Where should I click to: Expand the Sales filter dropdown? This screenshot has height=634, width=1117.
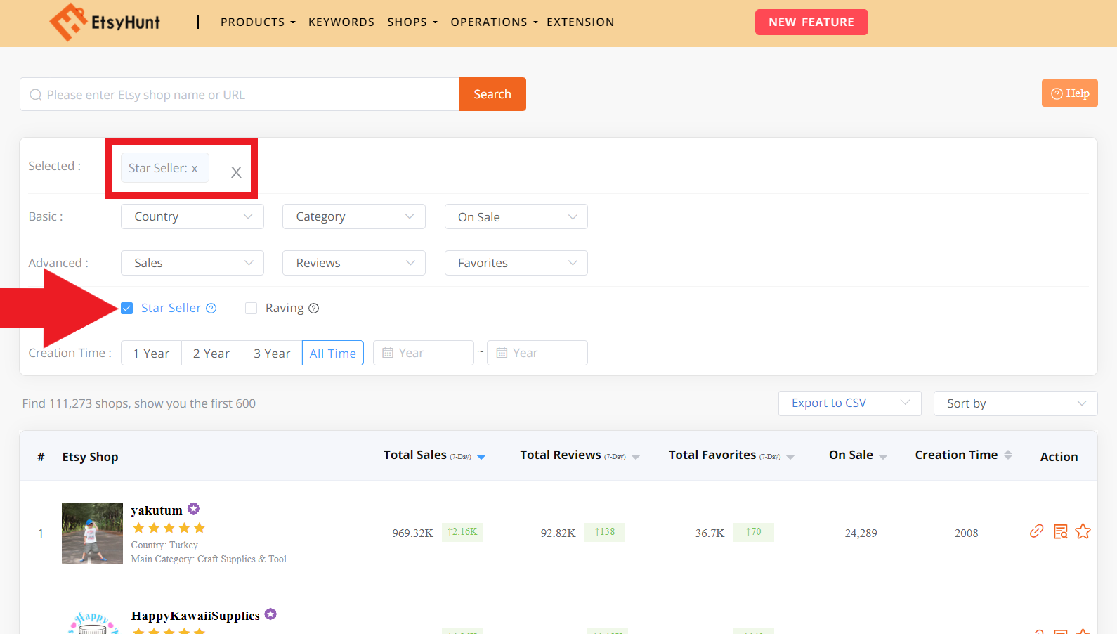[192, 263]
